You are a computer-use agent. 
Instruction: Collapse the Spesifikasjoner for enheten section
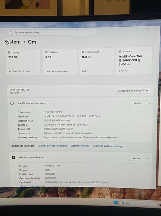[149, 103]
